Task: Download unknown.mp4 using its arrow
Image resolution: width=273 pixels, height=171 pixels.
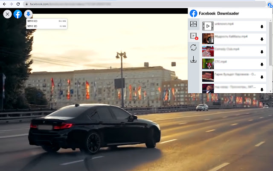Action: coord(261,27)
